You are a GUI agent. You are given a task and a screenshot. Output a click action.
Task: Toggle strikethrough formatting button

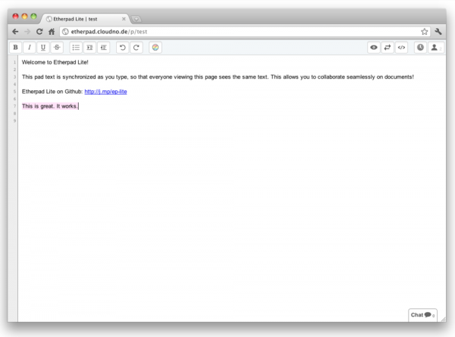(57, 47)
